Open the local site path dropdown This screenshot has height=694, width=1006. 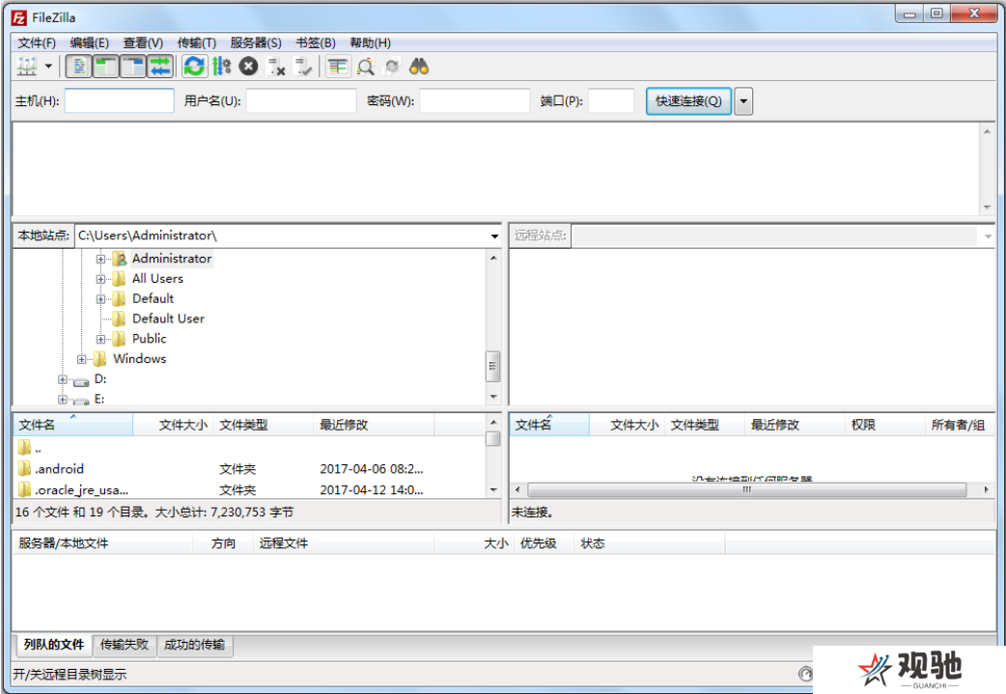click(x=494, y=236)
